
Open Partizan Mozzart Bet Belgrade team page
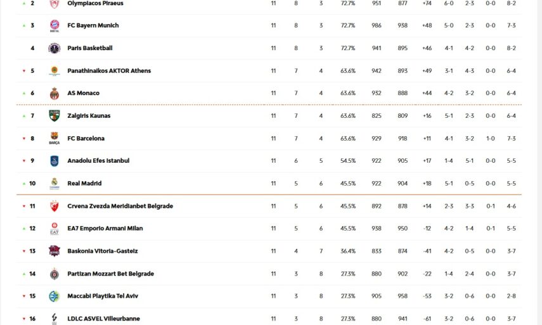[110, 274]
